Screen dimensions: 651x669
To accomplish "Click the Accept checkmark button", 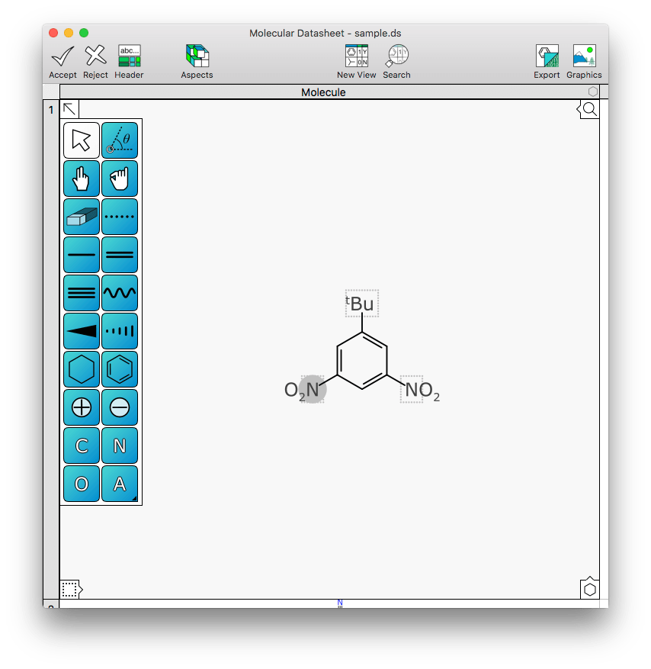I will (63, 62).
